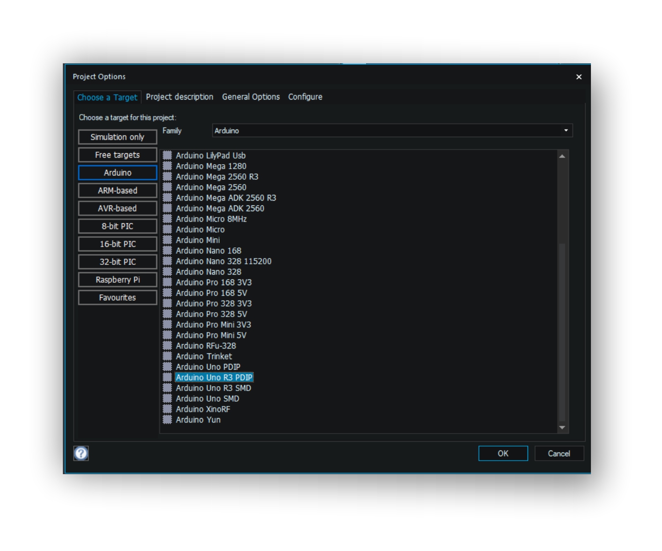Show the Favourites target list
The width and height of the screenshot is (662, 551).
tap(118, 298)
